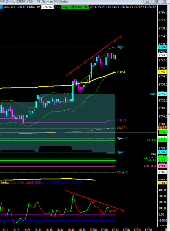The height and width of the screenshot is (231, 170).
Task: Click the current price tag 9774.5
Action: [163, 55]
